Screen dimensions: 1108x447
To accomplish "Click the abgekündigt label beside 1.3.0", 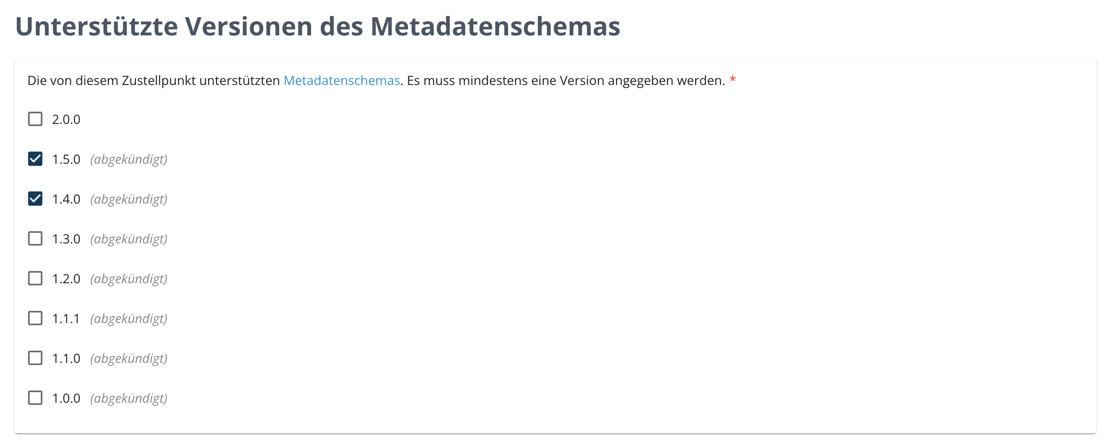I will (129, 238).
